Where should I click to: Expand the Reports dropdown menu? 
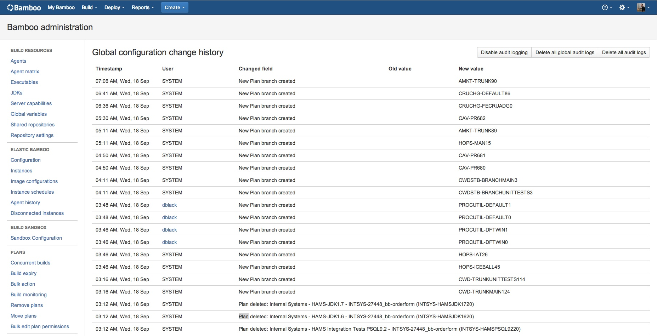[x=143, y=7]
